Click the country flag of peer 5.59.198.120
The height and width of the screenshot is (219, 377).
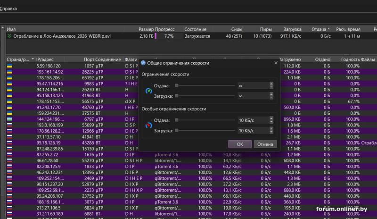9,66
